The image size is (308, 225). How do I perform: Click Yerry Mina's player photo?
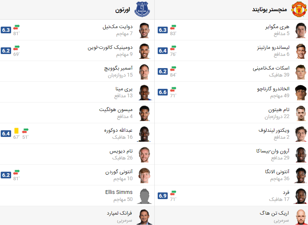click(x=145, y=92)
